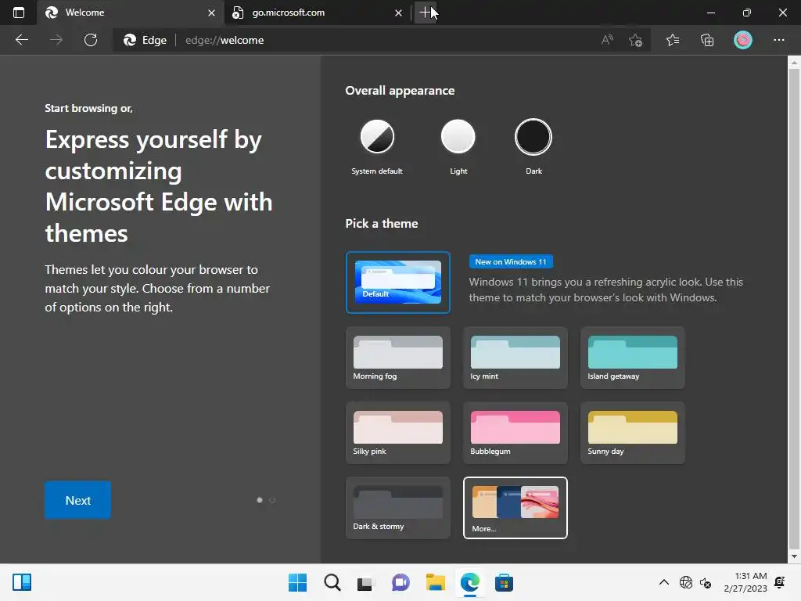
Task: Click Microsoft Edge taskbar icon
Action: pos(469,582)
